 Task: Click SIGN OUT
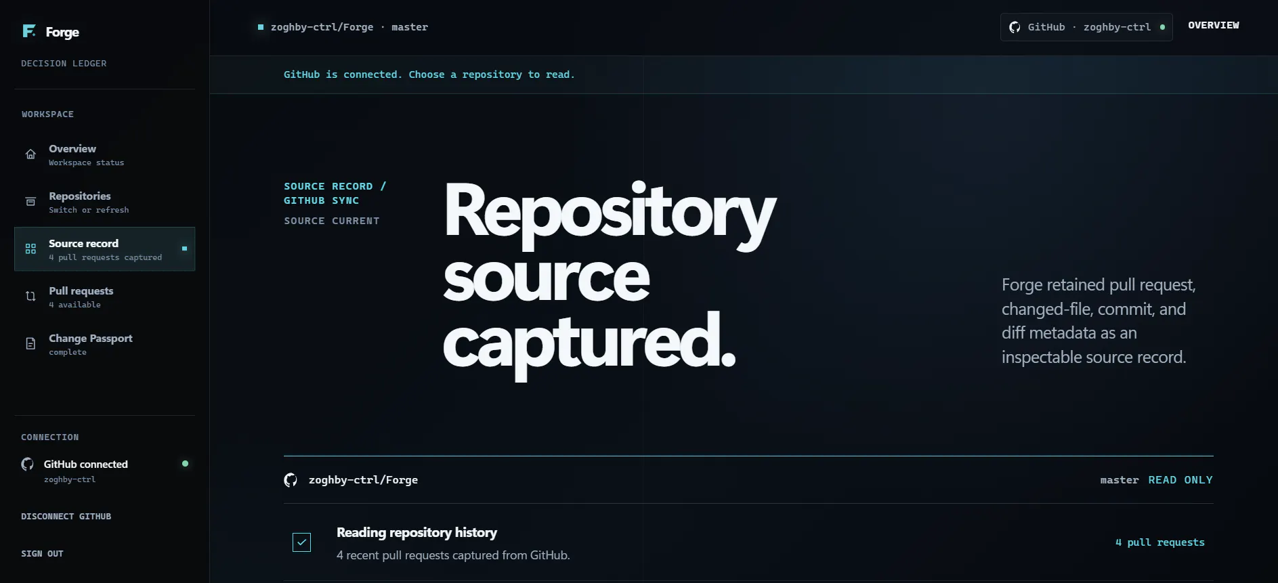42,553
